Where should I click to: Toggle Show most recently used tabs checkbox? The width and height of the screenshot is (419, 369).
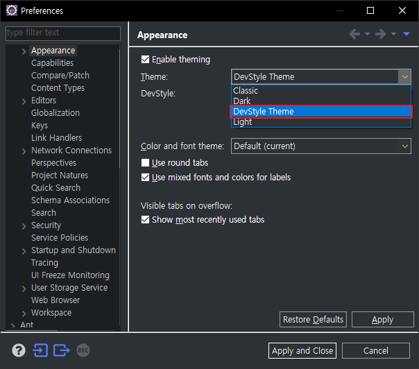[145, 220]
